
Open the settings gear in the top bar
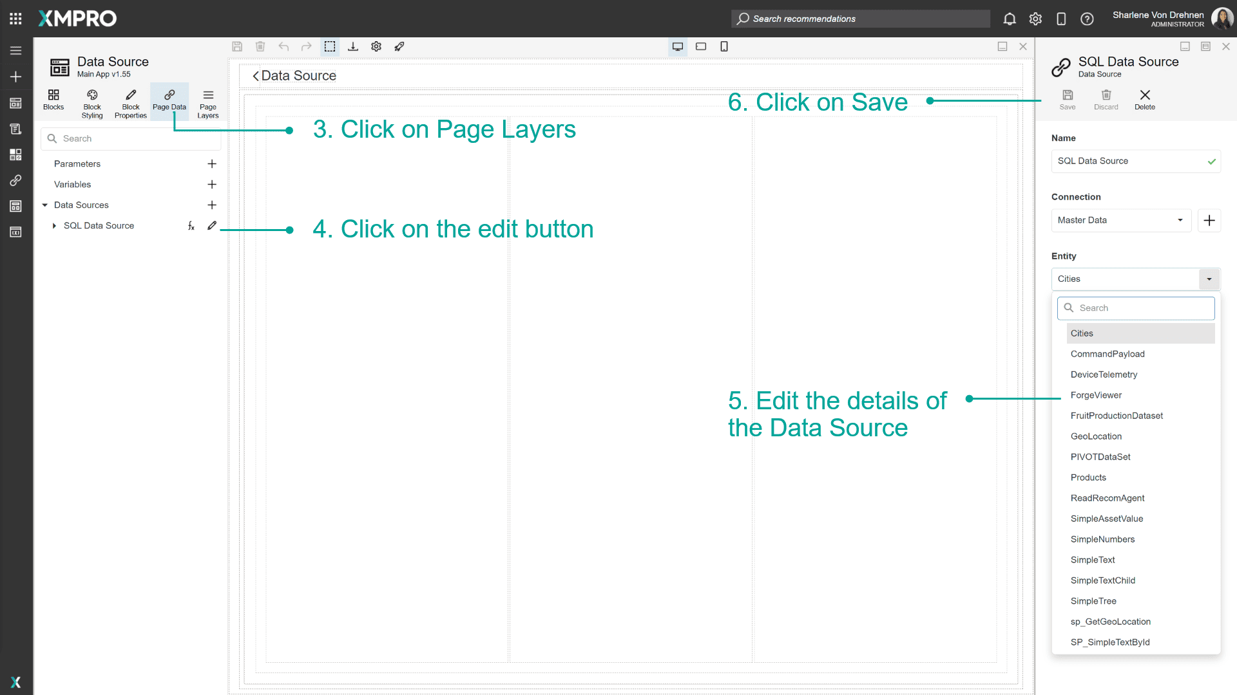coord(1035,19)
